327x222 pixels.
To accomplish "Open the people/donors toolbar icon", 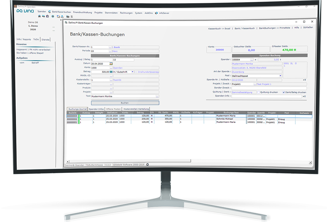I will tap(43, 16).
